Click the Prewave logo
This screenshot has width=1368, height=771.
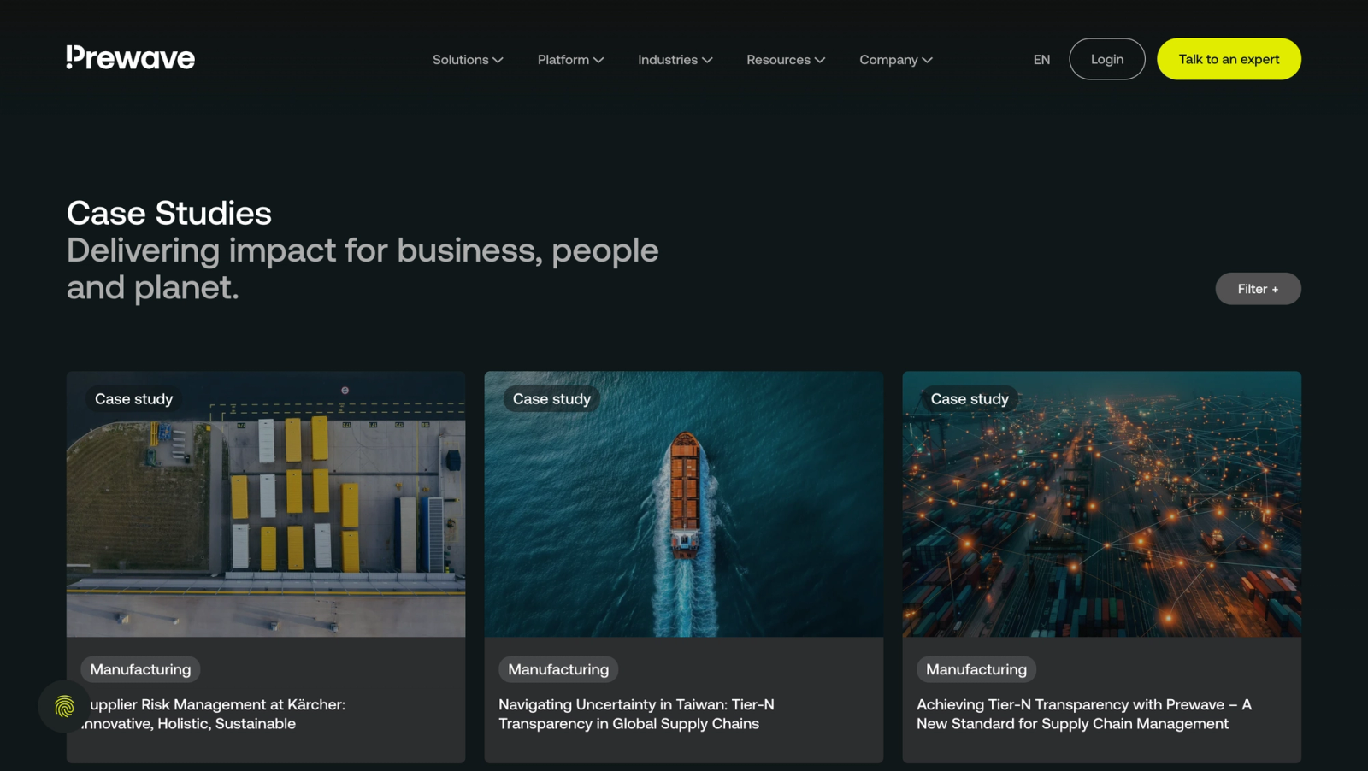[x=131, y=57]
